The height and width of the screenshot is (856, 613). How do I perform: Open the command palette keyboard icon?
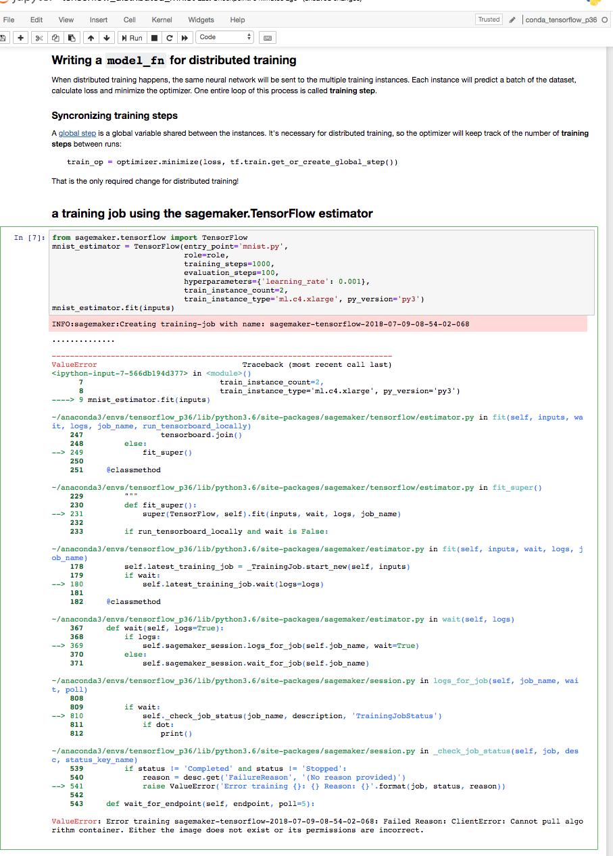click(267, 37)
